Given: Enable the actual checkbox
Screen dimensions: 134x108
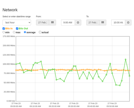Looking at the screenshot, I should click(40, 32).
